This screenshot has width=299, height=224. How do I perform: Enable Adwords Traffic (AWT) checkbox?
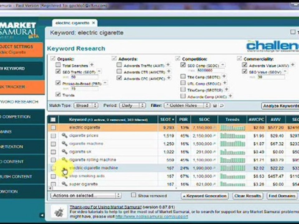pos(119,65)
